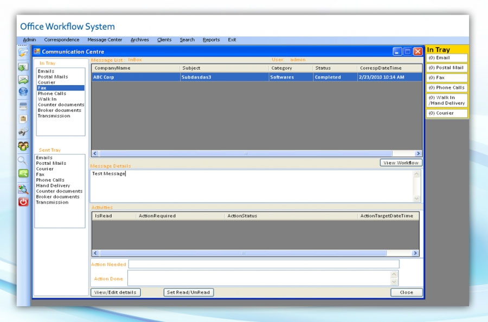Image resolution: width=488 pixels, height=322 pixels.
Task: Open the Archives menu
Action: click(x=140, y=40)
